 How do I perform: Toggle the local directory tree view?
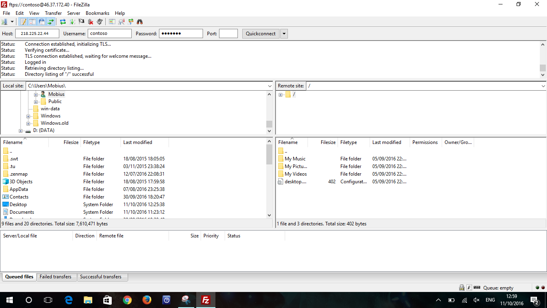pos(32,22)
